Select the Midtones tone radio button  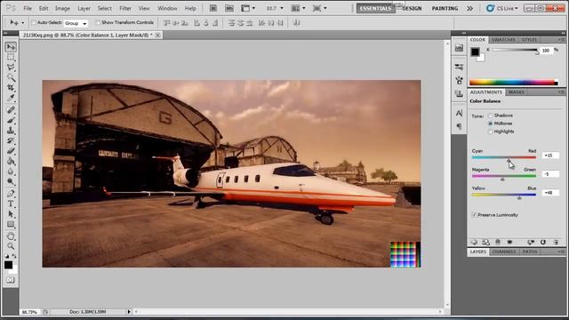[490, 124]
